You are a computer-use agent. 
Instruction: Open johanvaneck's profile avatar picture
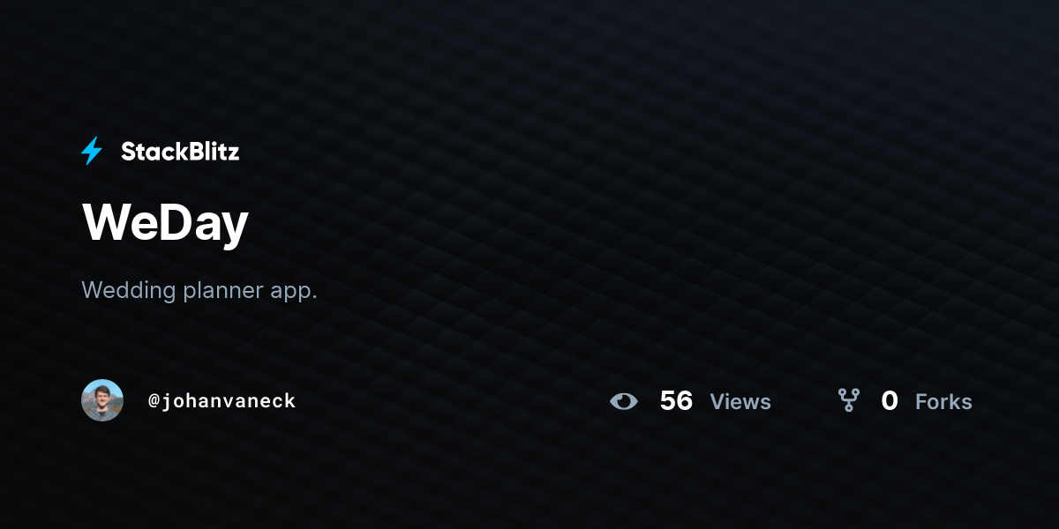point(102,400)
